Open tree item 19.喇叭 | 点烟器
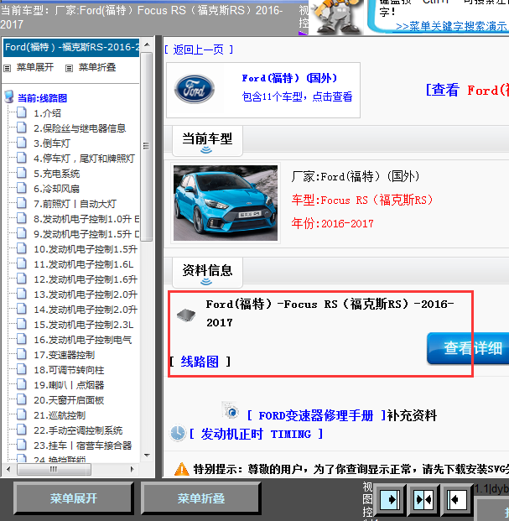Screen dimensions: 509x521 tap(69, 385)
